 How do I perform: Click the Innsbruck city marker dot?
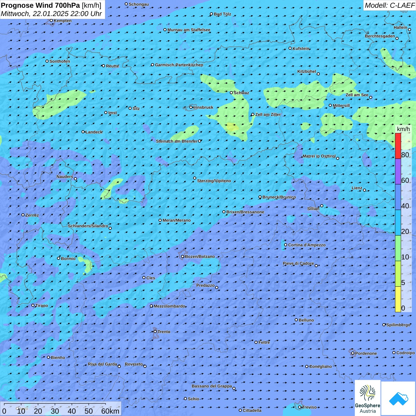click(191, 107)
